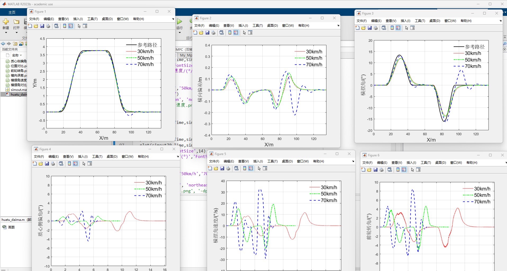Click dock arrow in Figure 2 menu bar

pyautogui.click(x=338, y=25)
